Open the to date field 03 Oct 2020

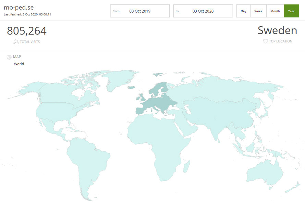[203, 11]
